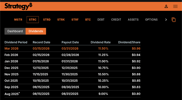This screenshot has height=100, width=182.
Task: Select the Feb 2026 period cell
Action: [x=11, y=55]
